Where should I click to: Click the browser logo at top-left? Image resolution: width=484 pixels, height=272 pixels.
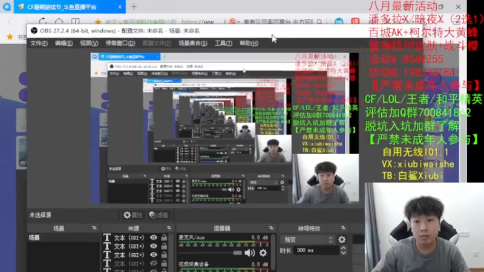(x=7, y=7)
